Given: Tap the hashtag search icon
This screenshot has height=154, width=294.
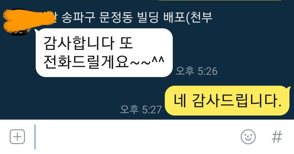Looking at the screenshot, I should [x=277, y=137].
